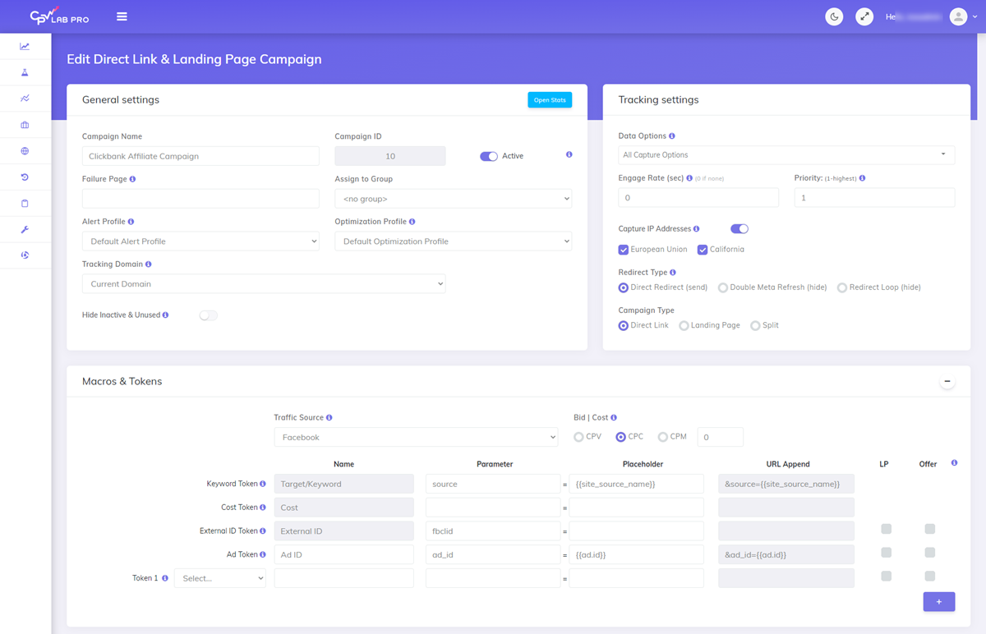The image size is (986, 634).
Task: Open Tracking Domain dropdown
Action: click(x=264, y=283)
